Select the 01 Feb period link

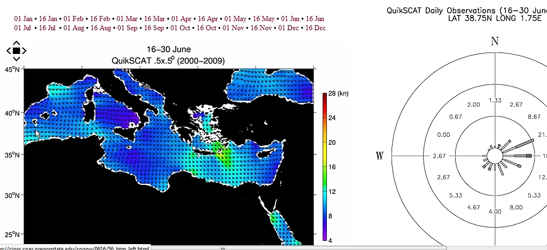coord(74,19)
